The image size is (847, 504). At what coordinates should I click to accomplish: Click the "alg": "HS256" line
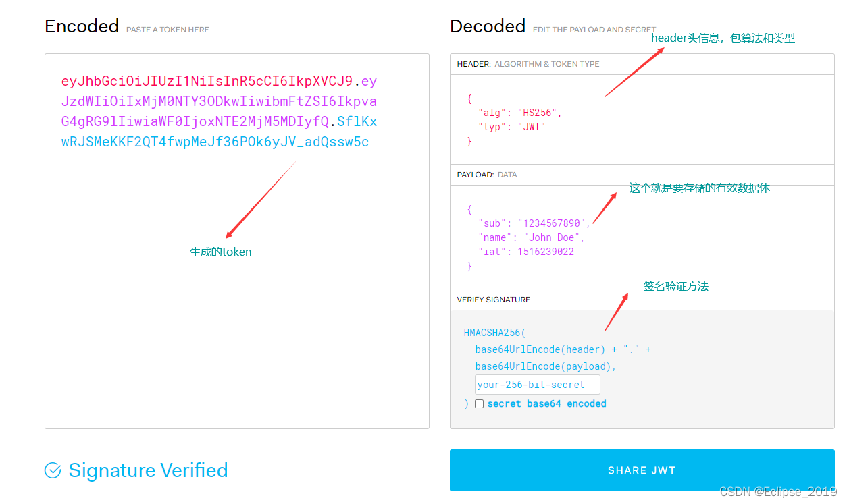pos(520,113)
